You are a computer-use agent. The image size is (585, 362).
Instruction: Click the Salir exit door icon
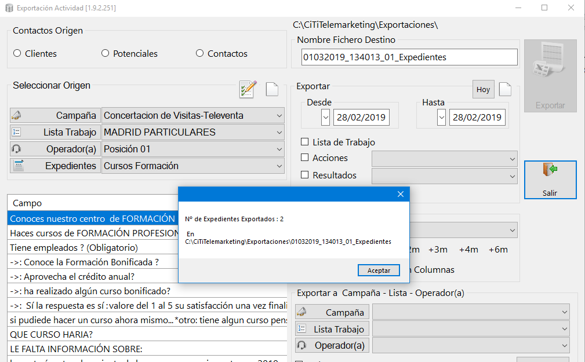point(550,170)
